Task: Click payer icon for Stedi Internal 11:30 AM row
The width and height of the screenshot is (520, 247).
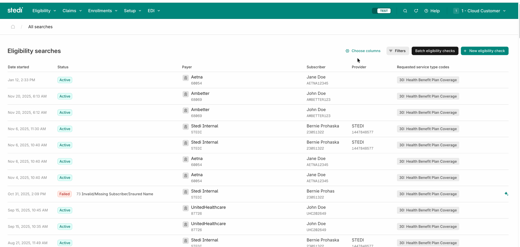Action: point(186,127)
